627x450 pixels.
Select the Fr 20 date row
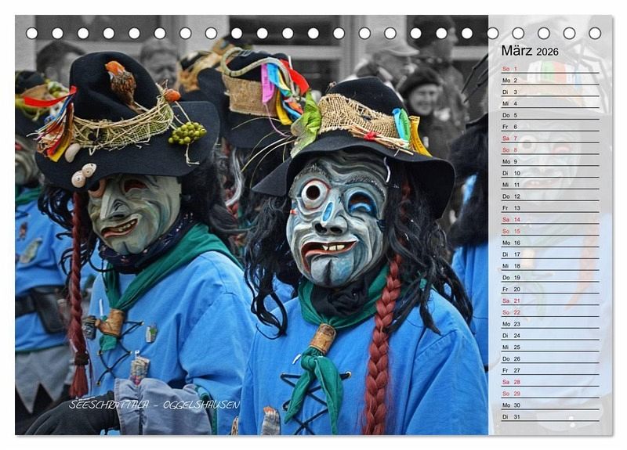[x=549, y=289]
